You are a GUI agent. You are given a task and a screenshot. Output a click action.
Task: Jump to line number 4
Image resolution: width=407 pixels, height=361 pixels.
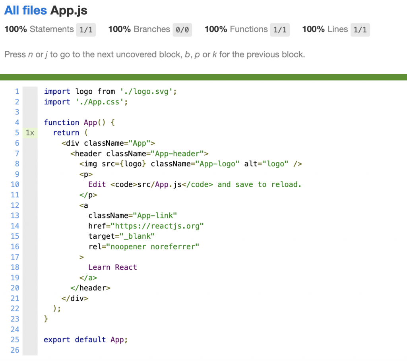(x=17, y=122)
